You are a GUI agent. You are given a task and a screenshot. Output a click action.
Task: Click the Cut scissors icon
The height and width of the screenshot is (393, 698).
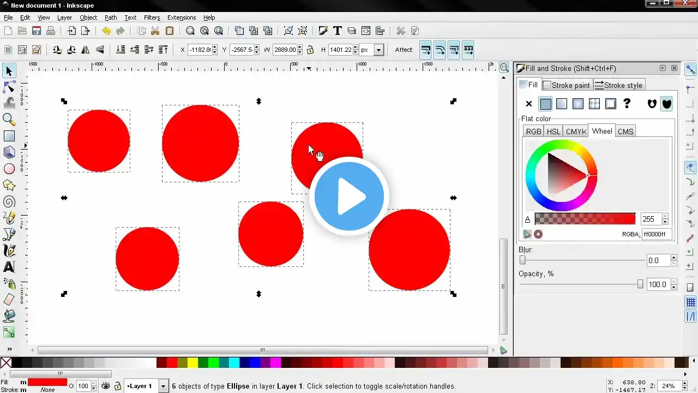pos(155,31)
